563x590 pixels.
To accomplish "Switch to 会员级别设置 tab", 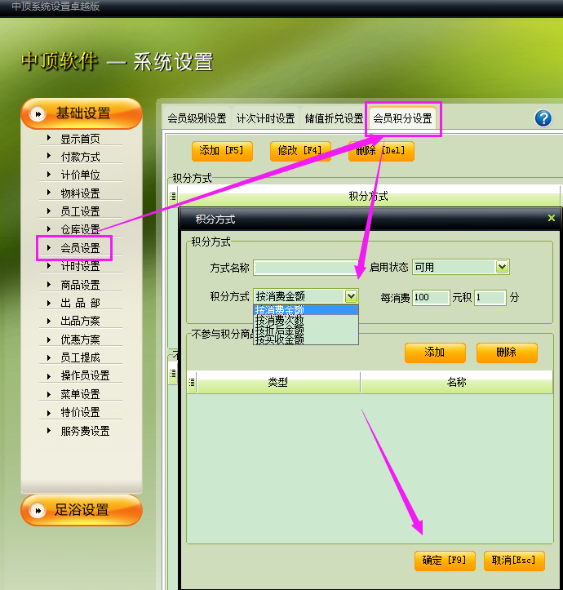I will click(x=197, y=118).
